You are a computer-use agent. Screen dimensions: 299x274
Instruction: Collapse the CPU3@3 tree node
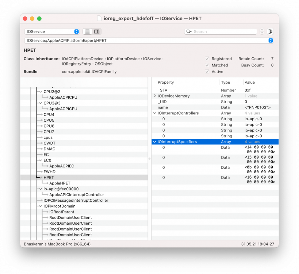tap(41, 103)
